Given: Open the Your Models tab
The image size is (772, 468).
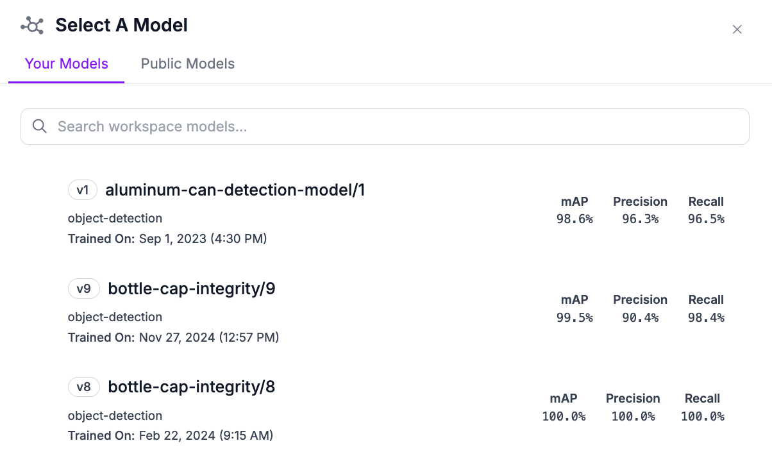Looking at the screenshot, I should (67, 64).
